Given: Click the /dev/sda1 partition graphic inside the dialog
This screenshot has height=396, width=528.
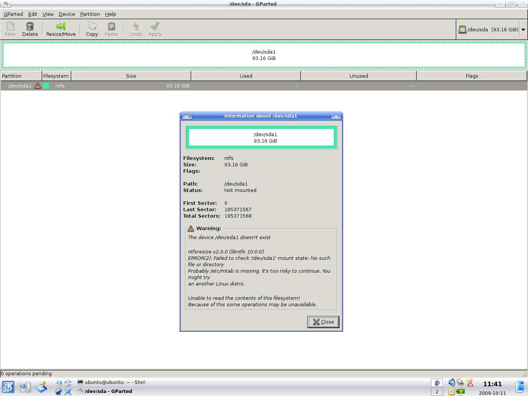Looking at the screenshot, I should click(x=261, y=137).
